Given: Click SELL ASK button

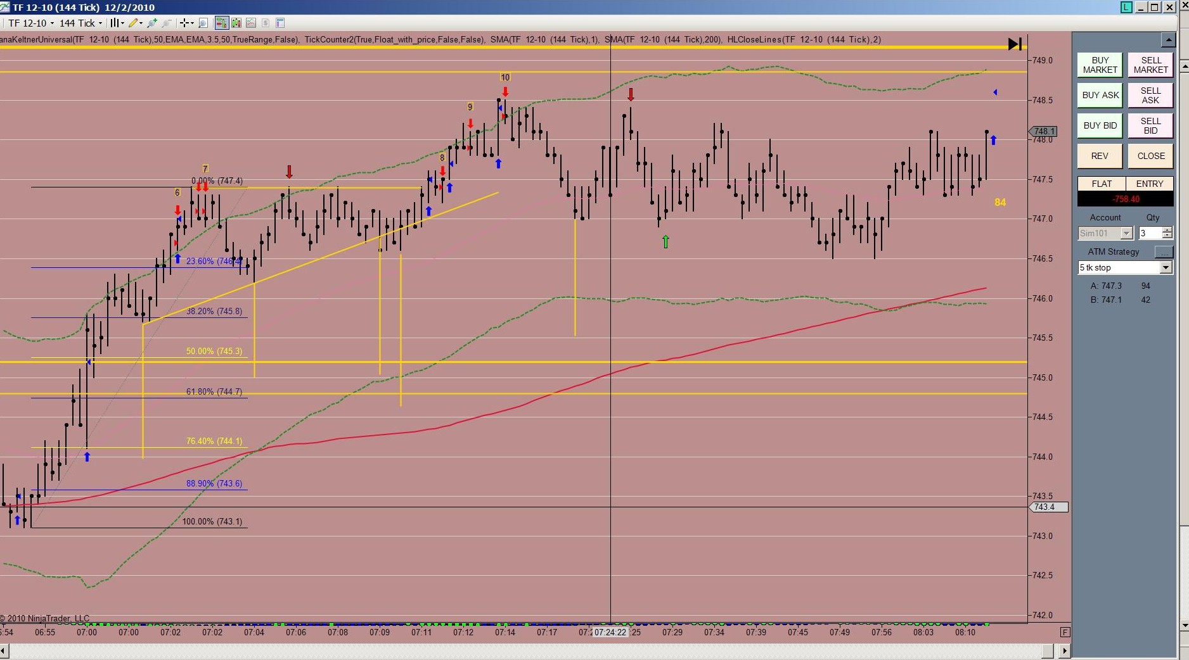Looking at the screenshot, I should [1150, 95].
